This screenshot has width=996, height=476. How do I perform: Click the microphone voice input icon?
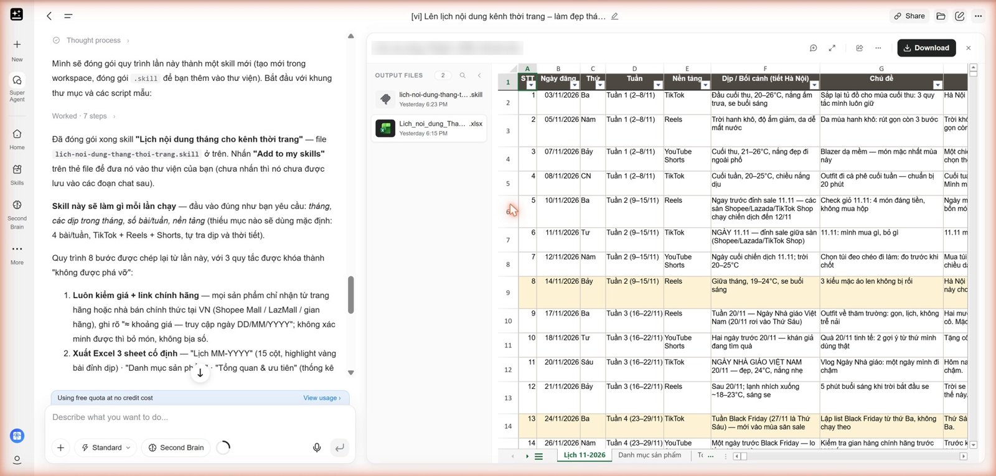pyautogui.click(x=317, y=447)
